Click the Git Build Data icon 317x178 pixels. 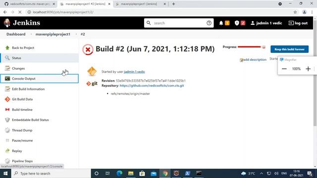click(x=7, y=99)
